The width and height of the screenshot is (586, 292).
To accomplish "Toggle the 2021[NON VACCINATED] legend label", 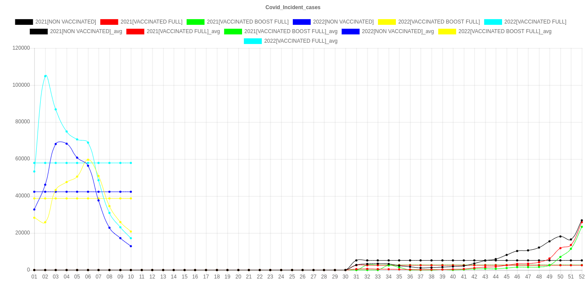I will [66, 22].
